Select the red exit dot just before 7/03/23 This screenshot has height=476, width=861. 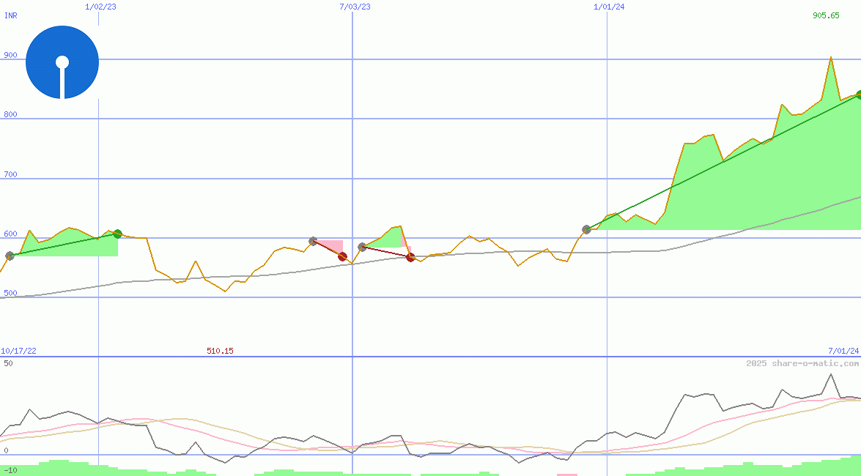point(342,256)
